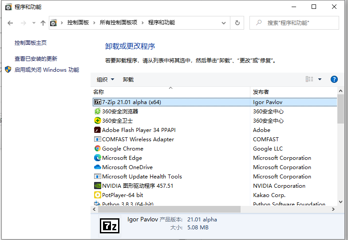Click the horizontal scrollbar under the program list
This screenshot has width=348, height=240.
170,209
